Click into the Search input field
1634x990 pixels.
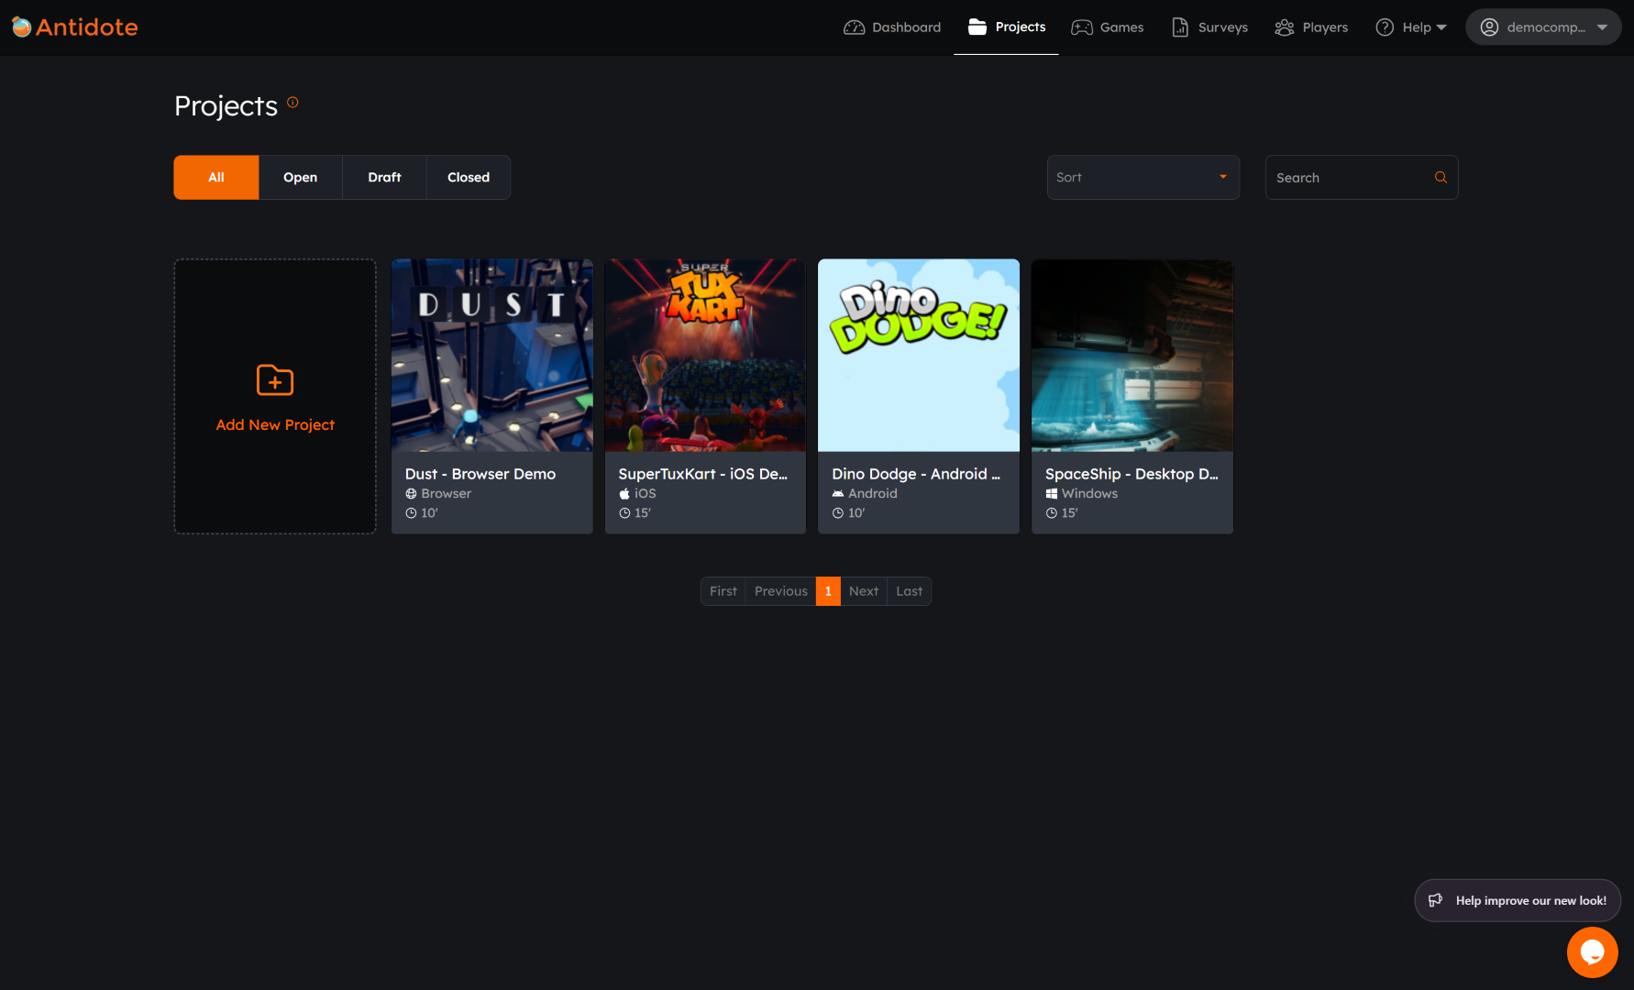1348,178
